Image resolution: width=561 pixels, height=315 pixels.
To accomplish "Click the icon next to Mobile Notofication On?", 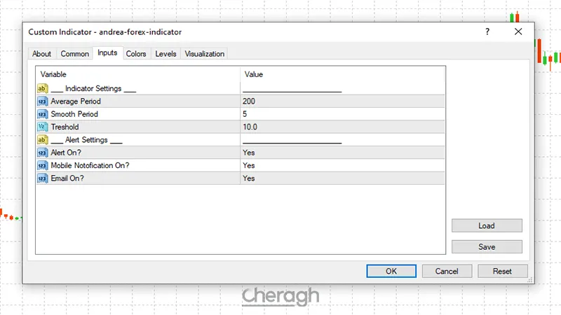I will [42, 165].
